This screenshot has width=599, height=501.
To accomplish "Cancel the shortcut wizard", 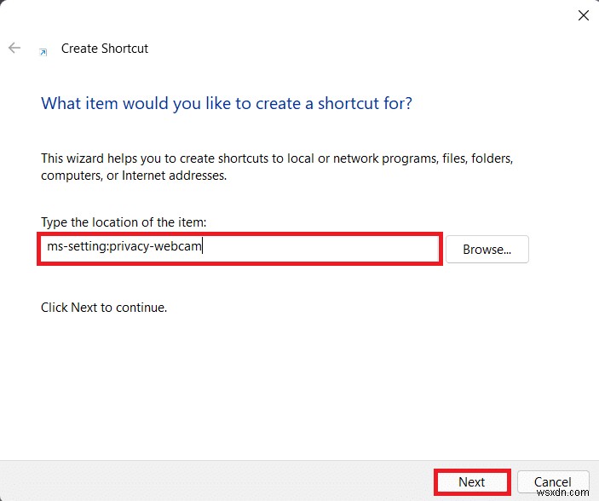I will coord(553,482).
